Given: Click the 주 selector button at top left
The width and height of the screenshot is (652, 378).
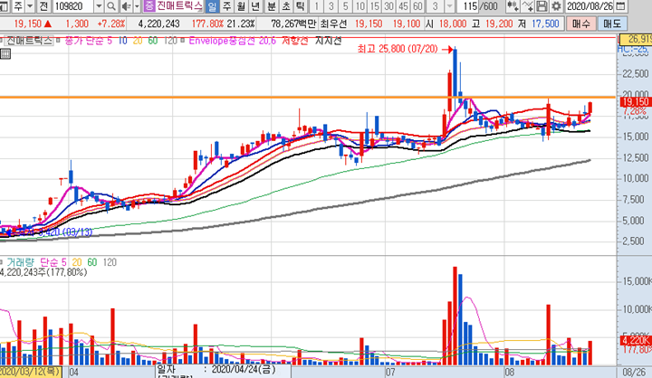Looking at the screenshot, I should (18, 6).
